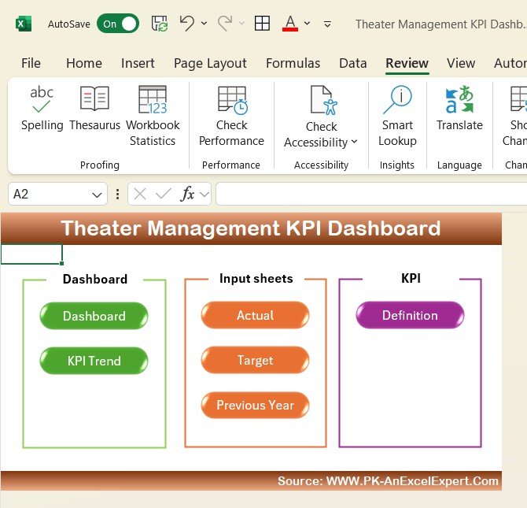This screenshot has width=527, height=508.
Task: Click the purple Definition button
Action: click(x=410, y=315)
